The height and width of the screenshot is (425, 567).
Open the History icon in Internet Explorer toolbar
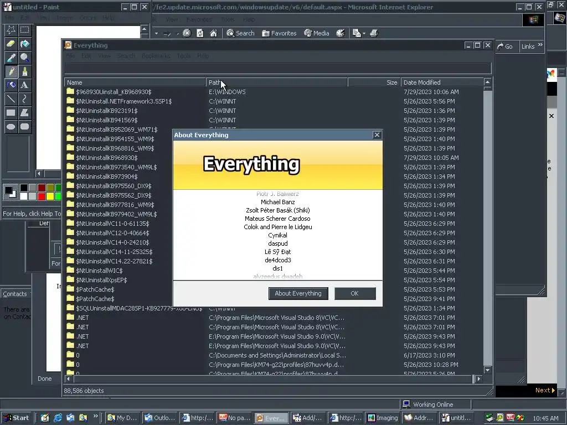point(341,33)
